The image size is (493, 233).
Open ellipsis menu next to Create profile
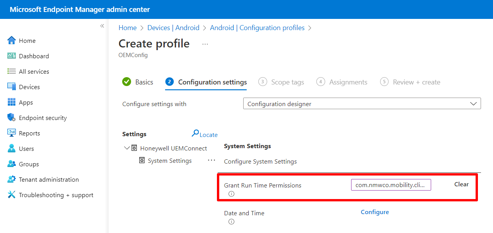(205, 44)
